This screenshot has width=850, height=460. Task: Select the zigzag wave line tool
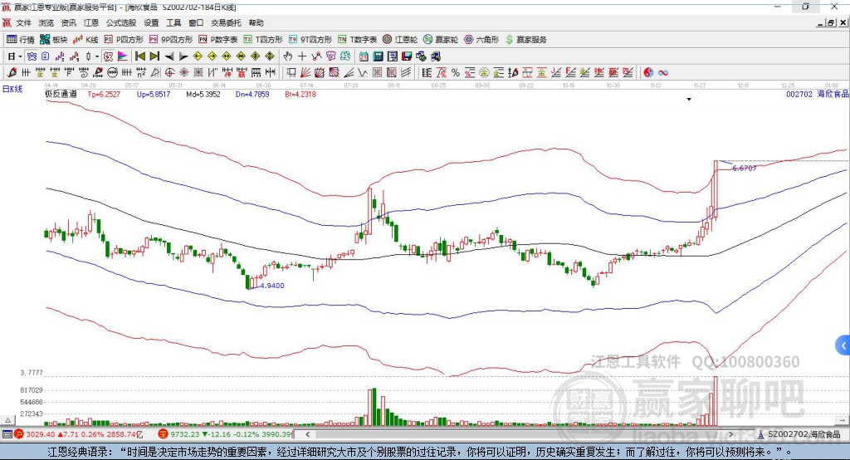pyautogui.click(x=363, y=73)
